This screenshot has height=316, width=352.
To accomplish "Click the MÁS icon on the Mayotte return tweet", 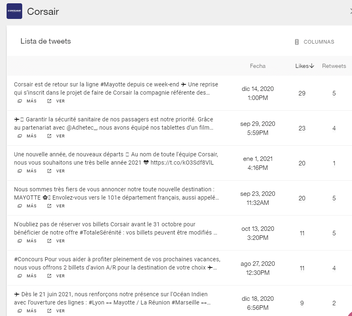I will 20,101.
